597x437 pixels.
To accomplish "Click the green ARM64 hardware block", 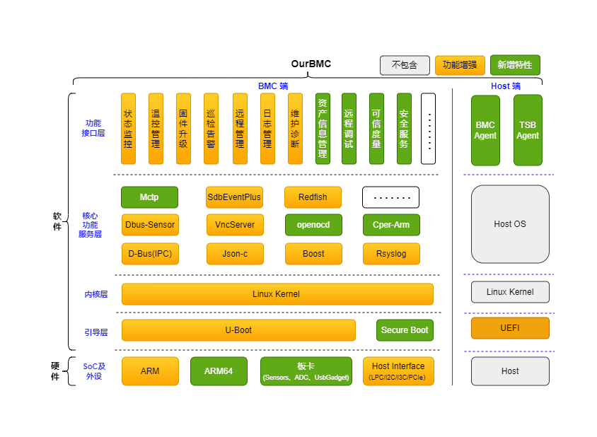I will [219, 371].
